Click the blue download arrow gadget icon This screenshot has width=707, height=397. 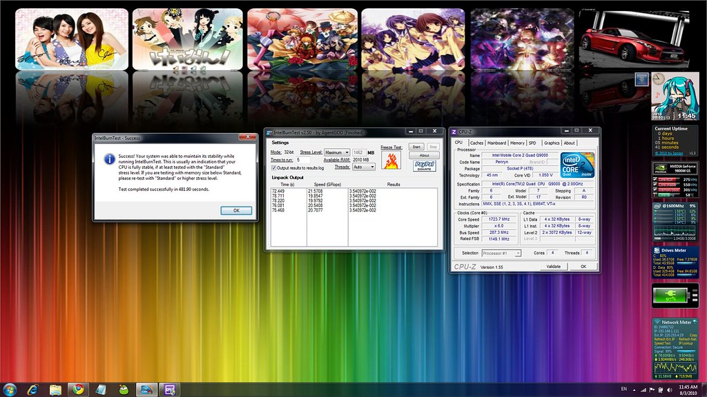[641, 79]
